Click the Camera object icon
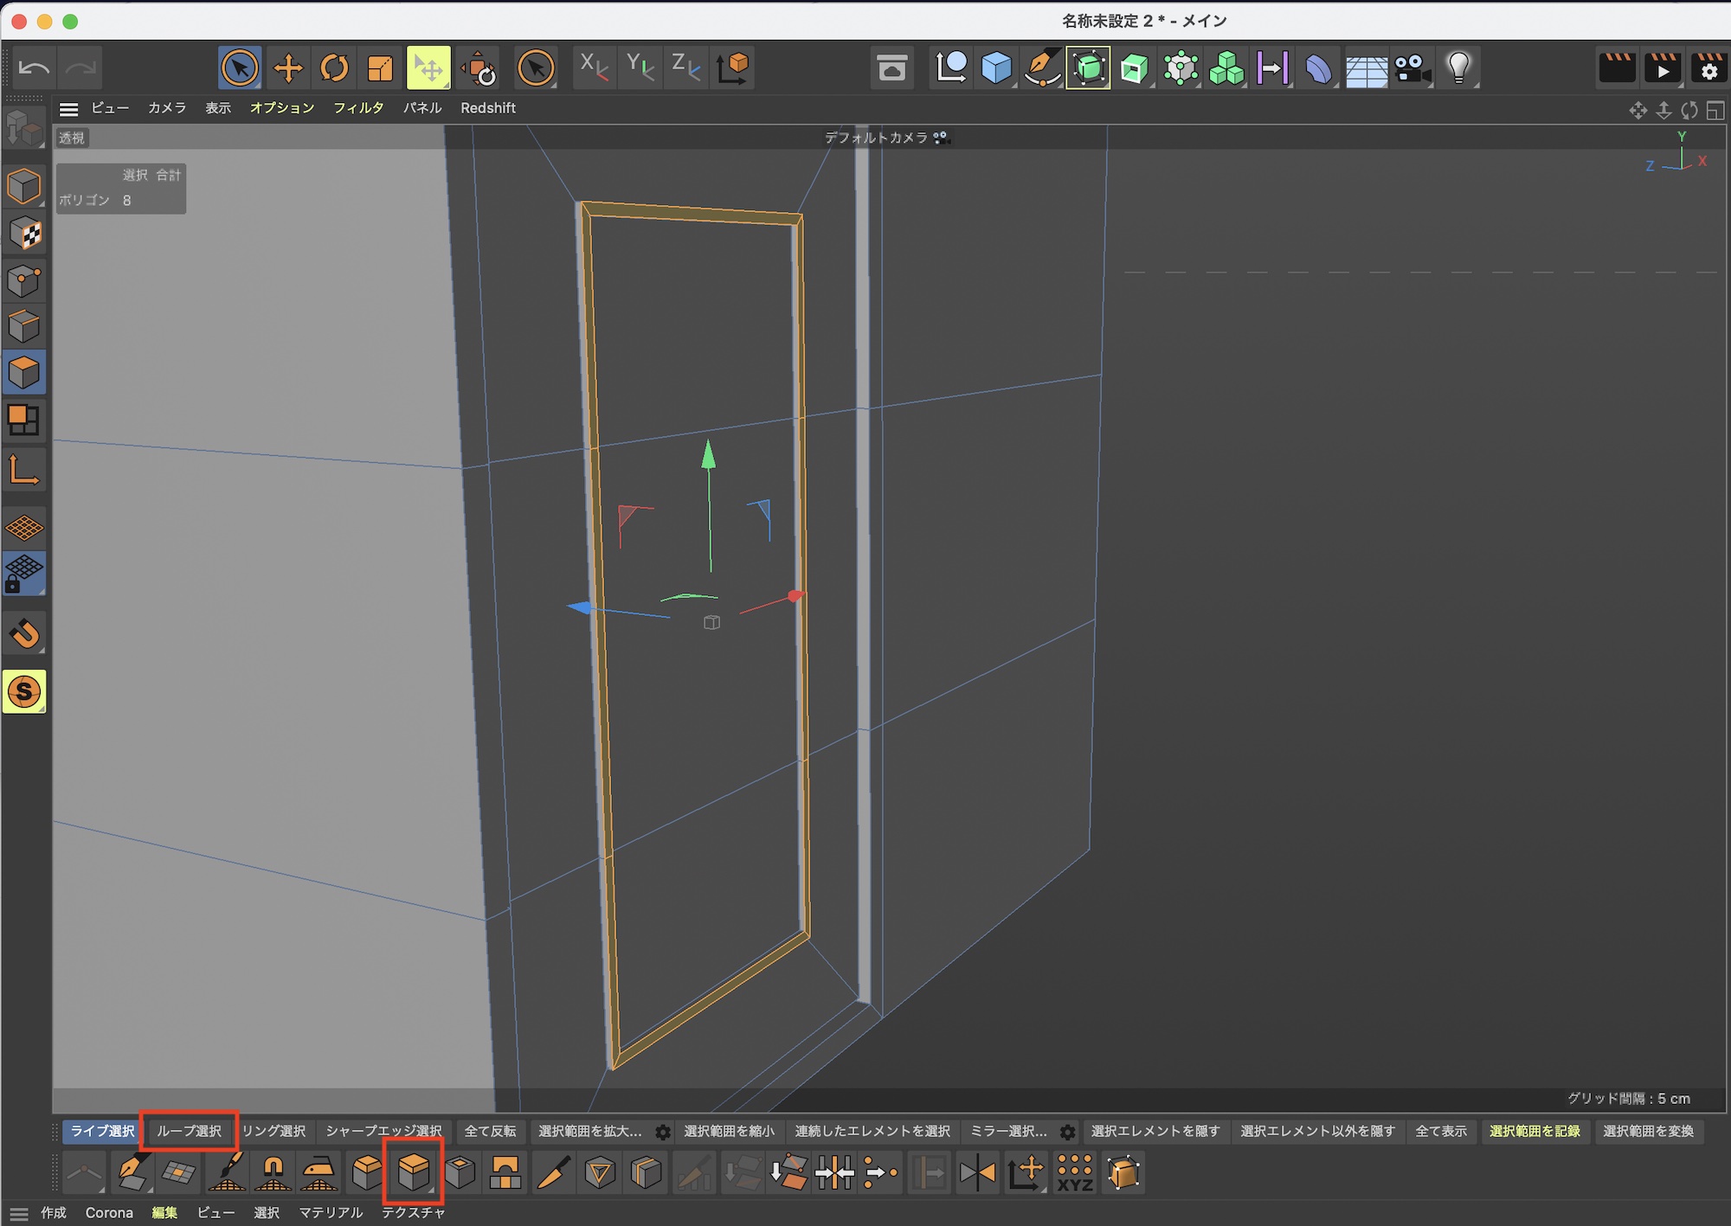 pos(1412,67)
